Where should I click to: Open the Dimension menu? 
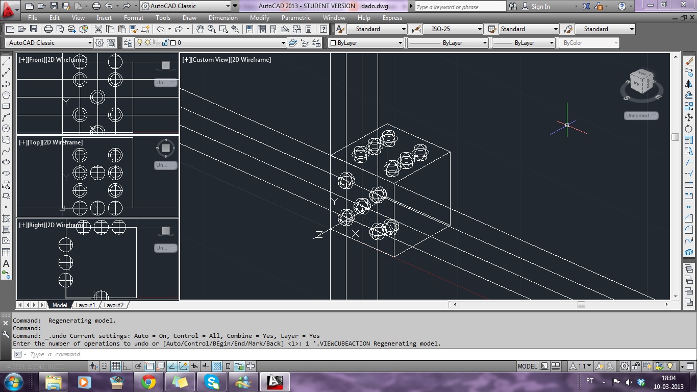click(223, 18)
